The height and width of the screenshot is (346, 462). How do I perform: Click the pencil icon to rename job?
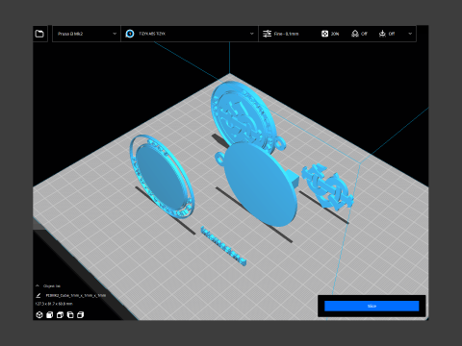tap(38, 295)
